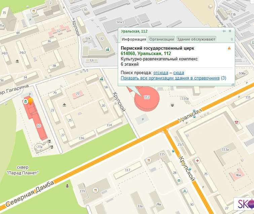Click the carousel icon near building 110a
The image size is (254, 214).
click(172, 105)
